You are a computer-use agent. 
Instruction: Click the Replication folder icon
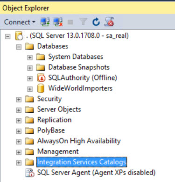coord(29,120)
